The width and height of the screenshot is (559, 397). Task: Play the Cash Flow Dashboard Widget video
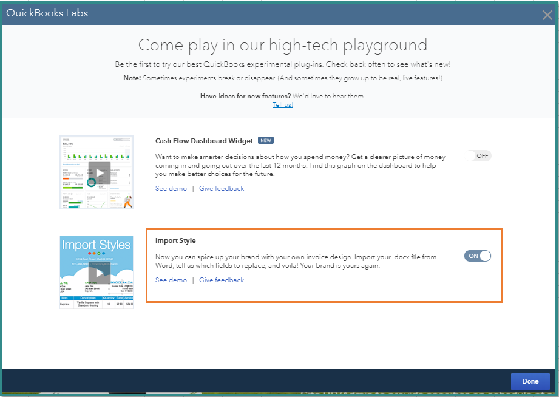tap(99, 173)
